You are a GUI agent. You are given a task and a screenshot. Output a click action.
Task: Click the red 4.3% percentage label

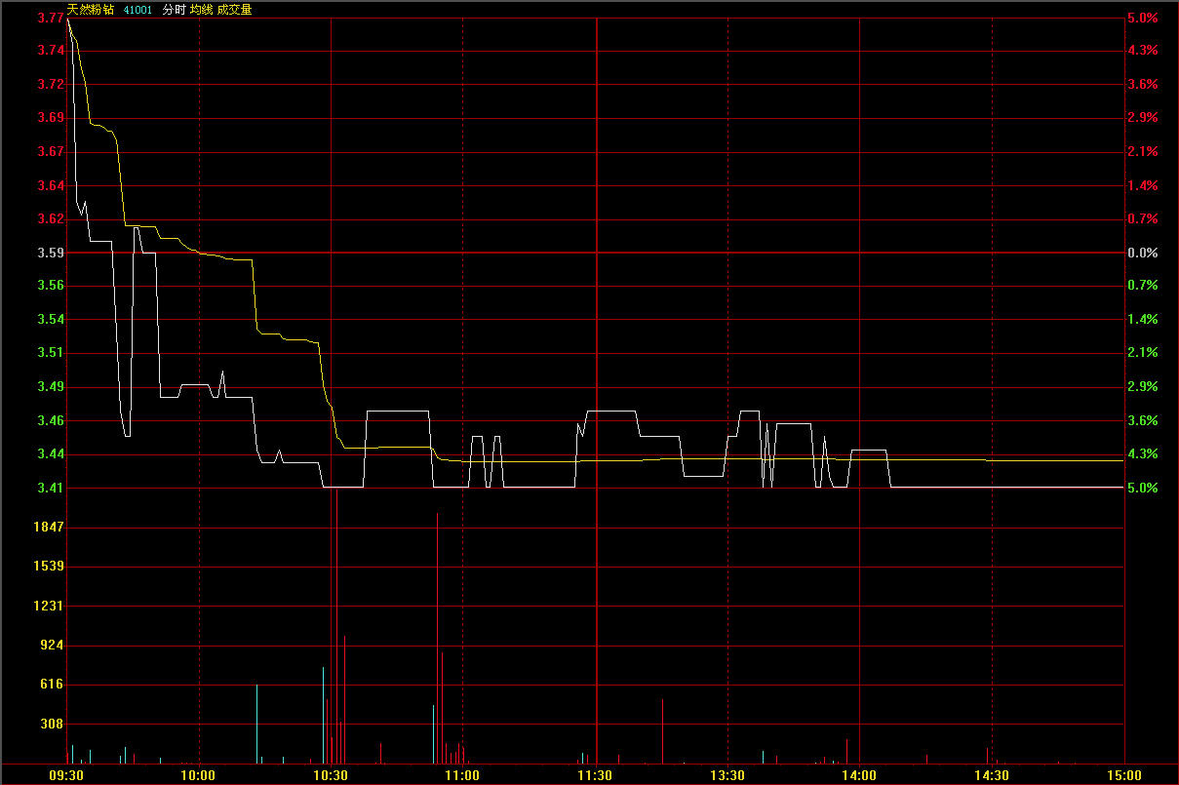tap(1142, 51)
